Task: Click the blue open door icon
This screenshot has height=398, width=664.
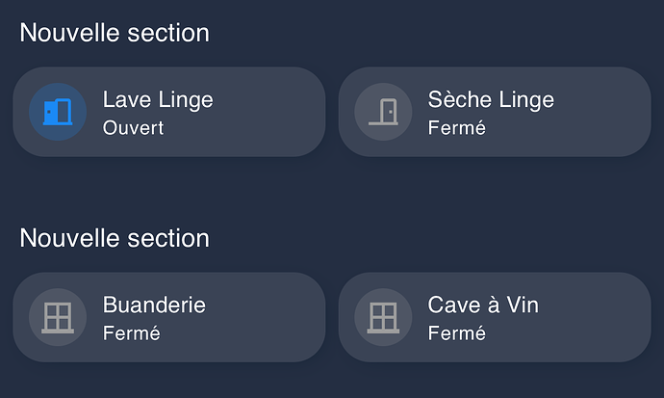Action: (58, 112)
